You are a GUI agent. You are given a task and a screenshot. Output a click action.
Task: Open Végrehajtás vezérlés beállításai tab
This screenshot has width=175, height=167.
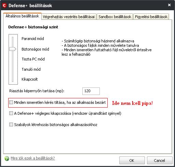tap(69, 17)
